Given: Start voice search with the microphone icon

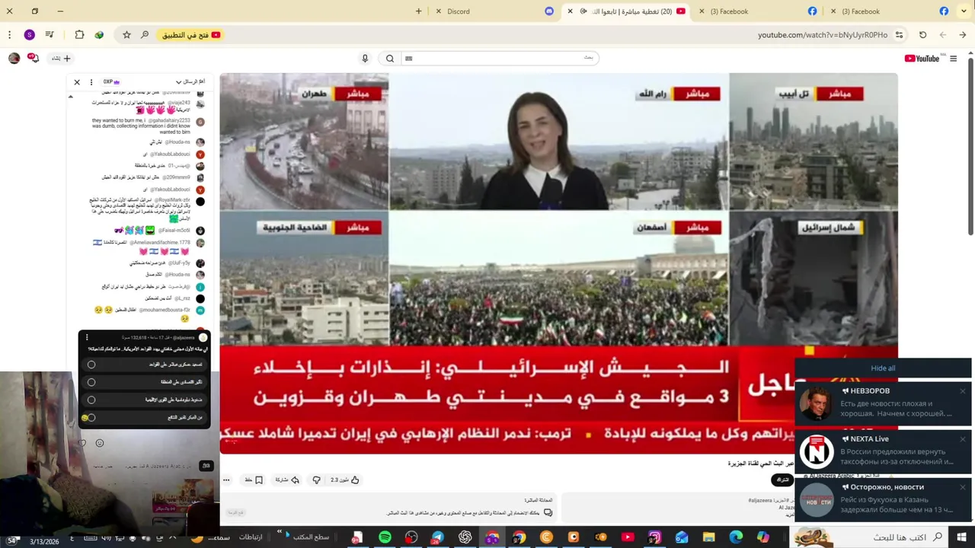Looking at the screenshot, I should pos(365,59).
